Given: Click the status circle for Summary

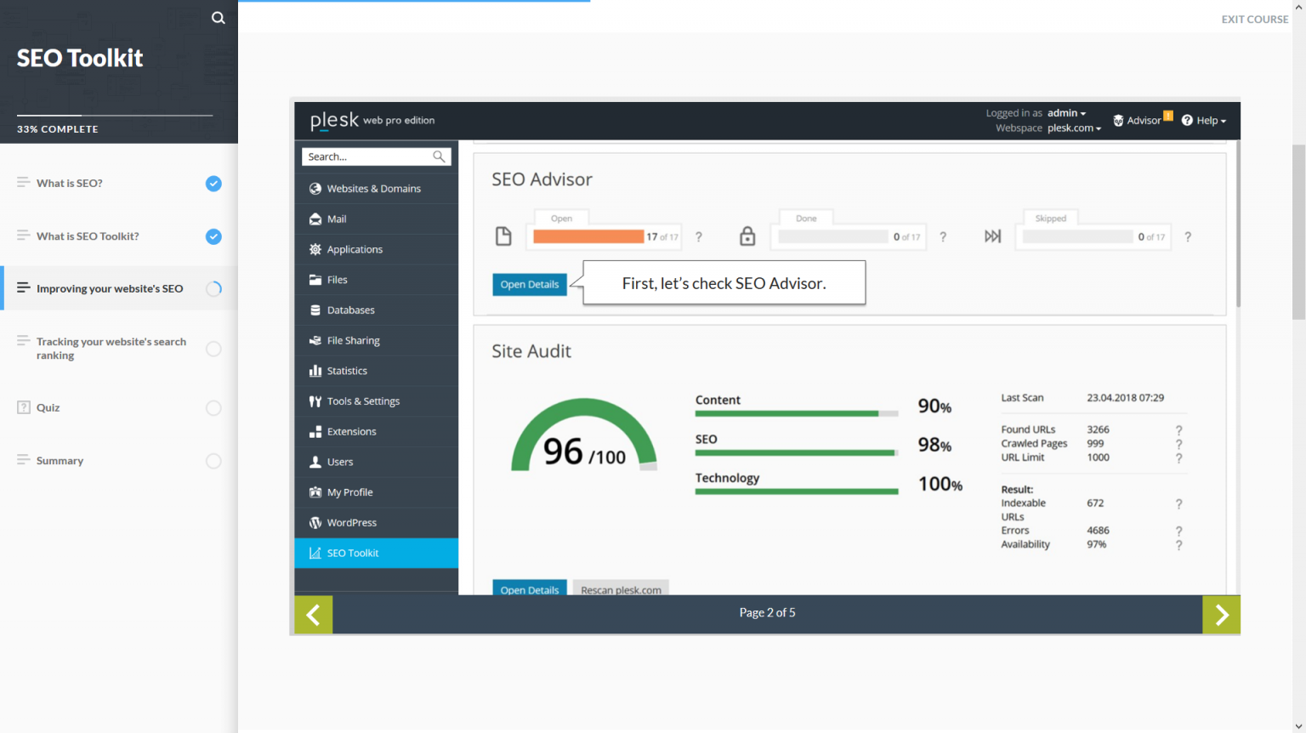Looking at the screenshot, I should pos(213,461).
